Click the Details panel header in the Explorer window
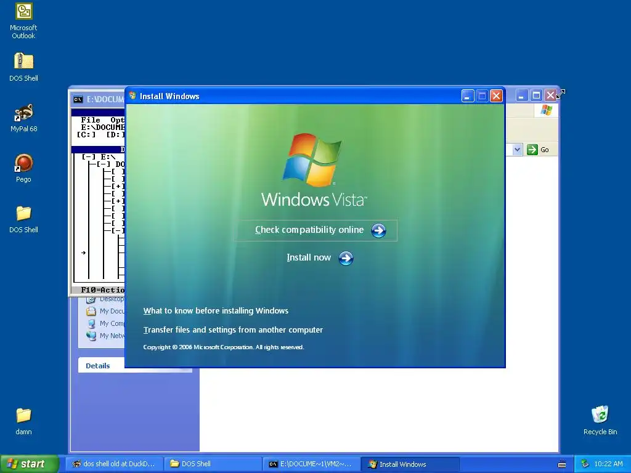This screenshot has height=473, width=631. point(135,366)
